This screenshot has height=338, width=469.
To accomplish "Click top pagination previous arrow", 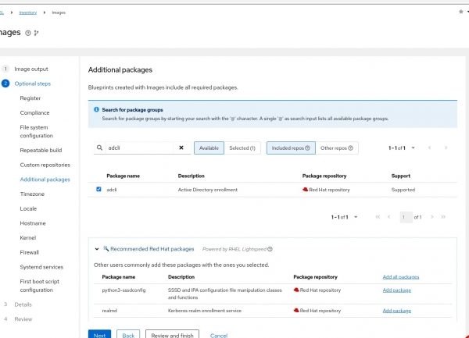I will click(x=429, y=148).
